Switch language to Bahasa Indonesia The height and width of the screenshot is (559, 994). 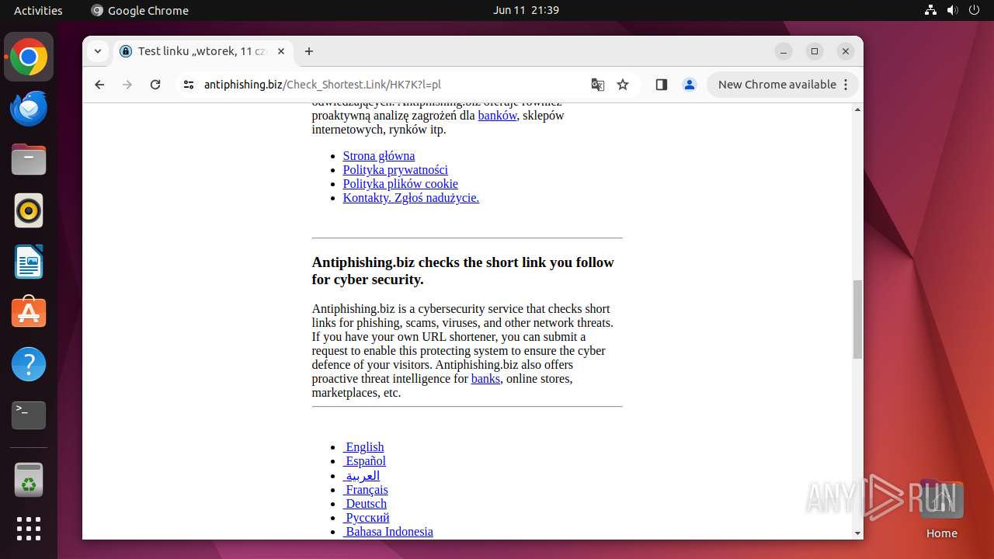[388, 531]
